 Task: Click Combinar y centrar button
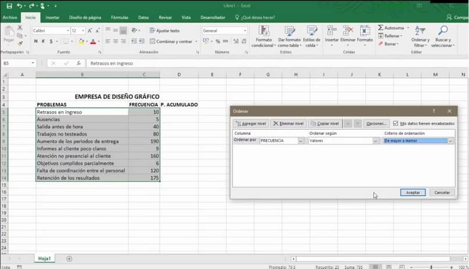tap(171, 41)
